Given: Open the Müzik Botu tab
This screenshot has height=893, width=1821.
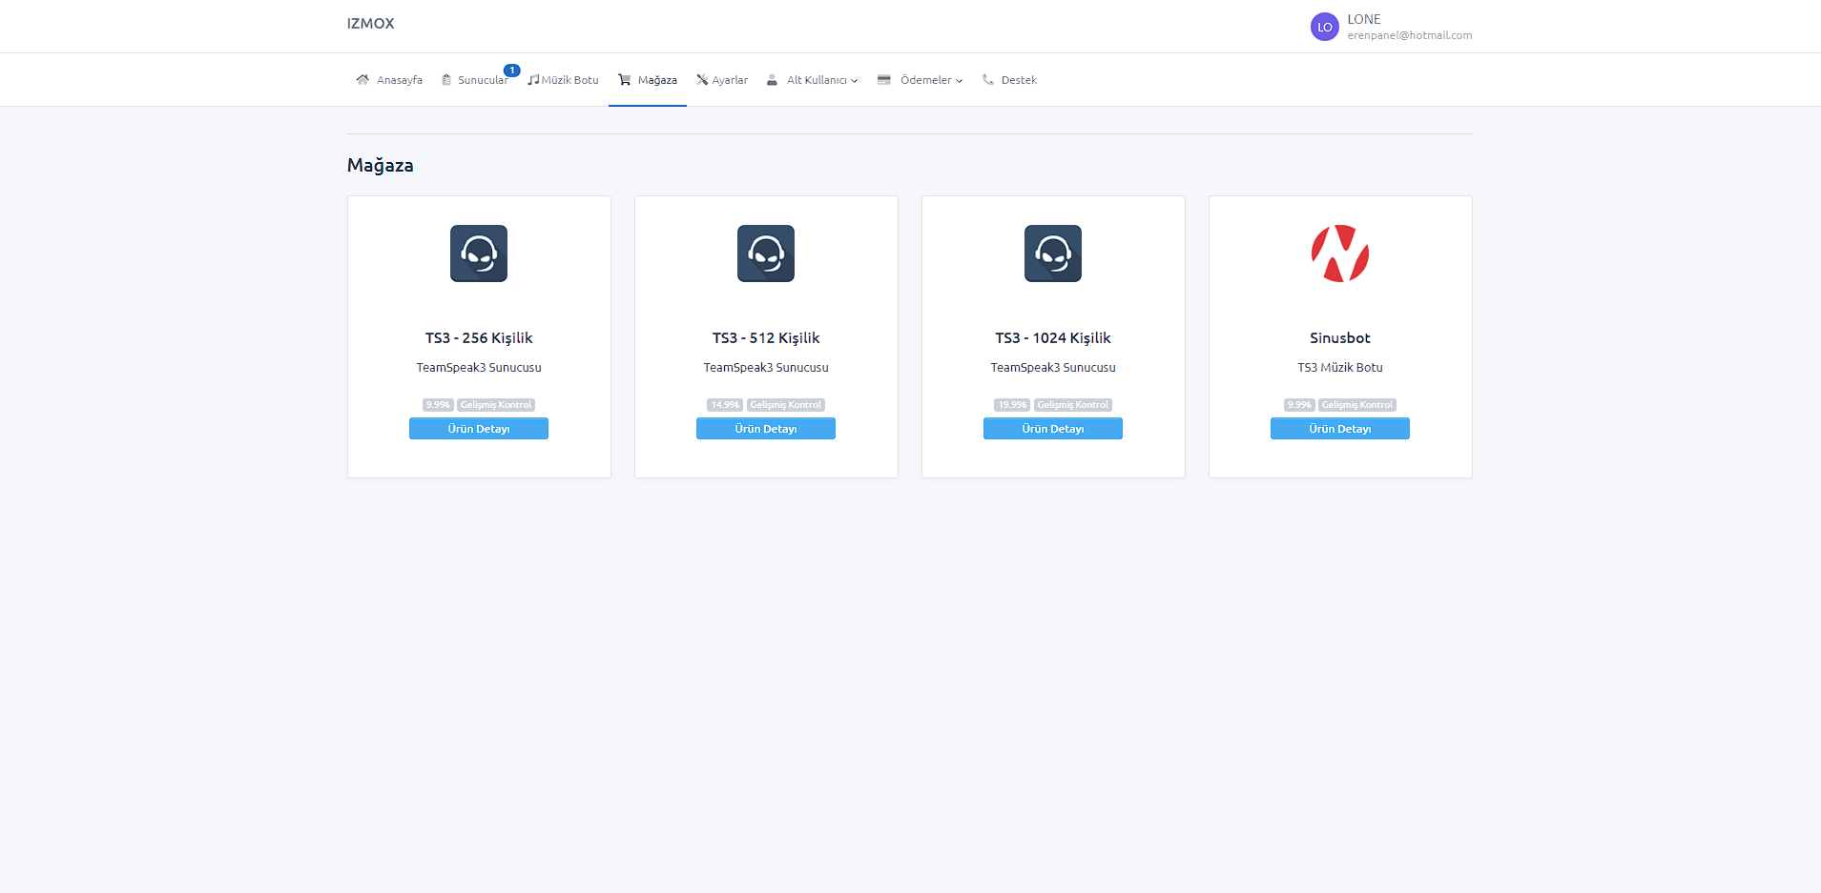Looking at the screenshot, I should pos(564,80).
